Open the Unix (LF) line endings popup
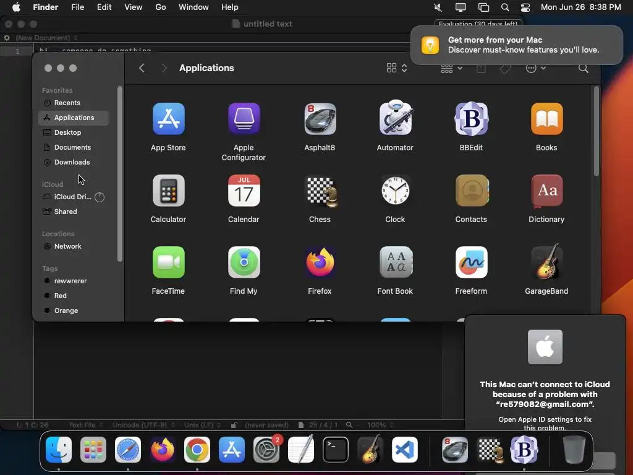The image size is (633, 475). point(202,425)
